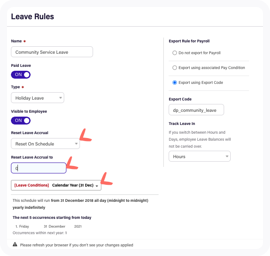Select Export using associated Pay Condition
This screenshot has width=270, height=256.
175,68
